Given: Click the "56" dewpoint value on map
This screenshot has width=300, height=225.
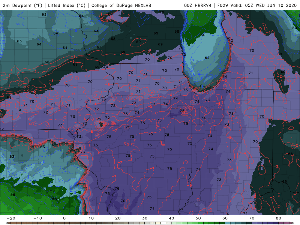Looking at the screenshot, I should click(13, 195).
